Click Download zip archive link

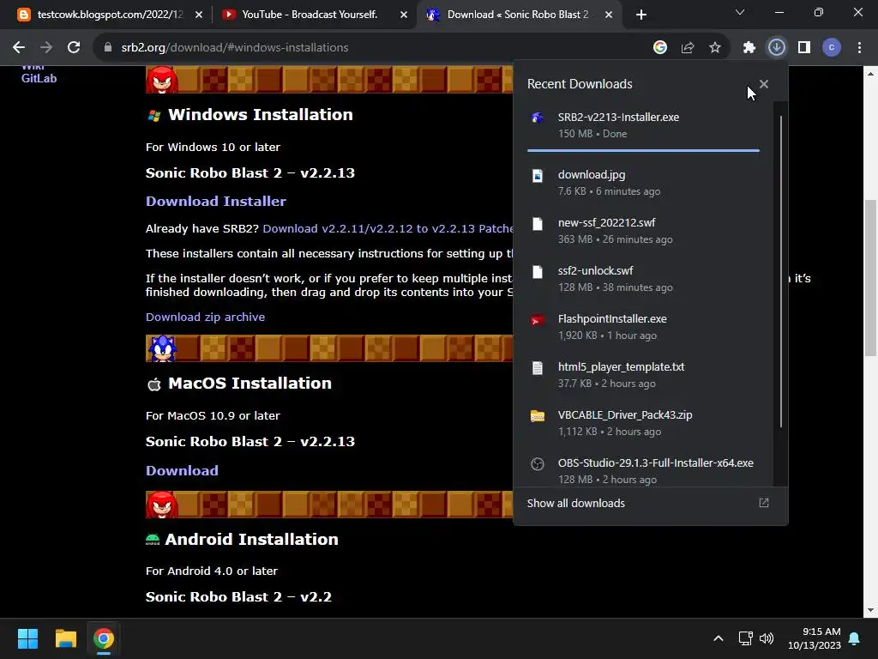pos(205,317)
